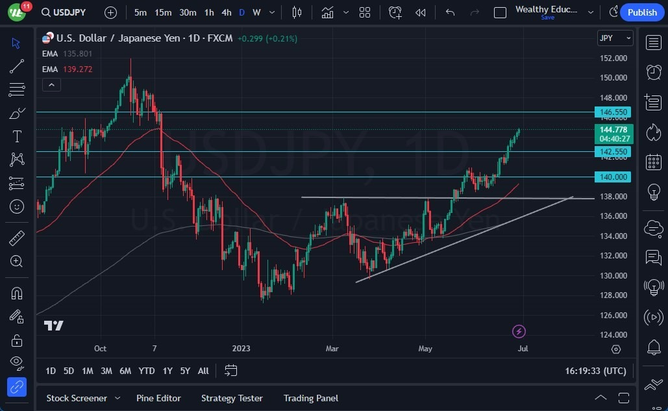
Task: Click the Publish button
Action: pyautogui.click(x=641, y=12)
